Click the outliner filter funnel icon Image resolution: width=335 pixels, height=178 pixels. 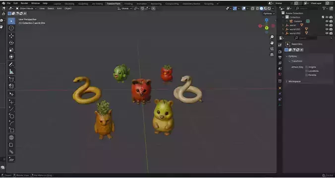[x=324, y=8]
